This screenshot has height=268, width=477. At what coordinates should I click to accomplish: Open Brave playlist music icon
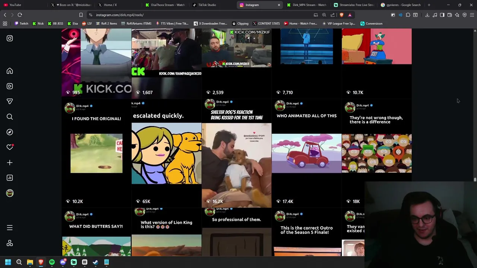[435, 15]
